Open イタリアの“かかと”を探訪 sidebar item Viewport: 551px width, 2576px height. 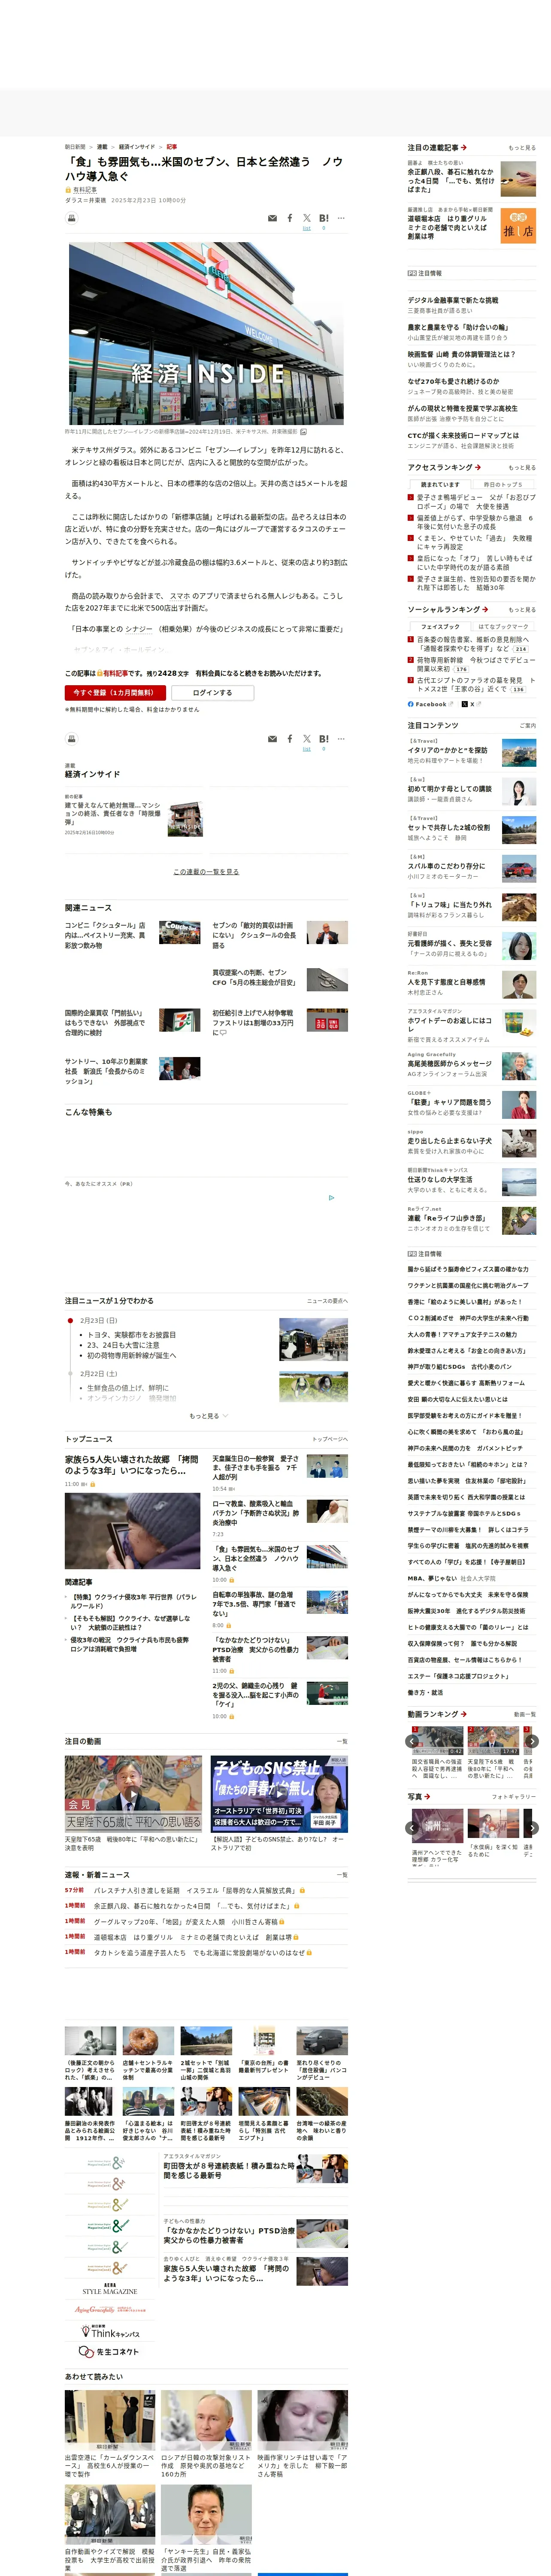pyautogui.click(x=447, y=750)
